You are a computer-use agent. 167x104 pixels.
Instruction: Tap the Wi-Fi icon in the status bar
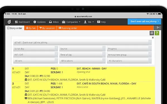(148, 14)
